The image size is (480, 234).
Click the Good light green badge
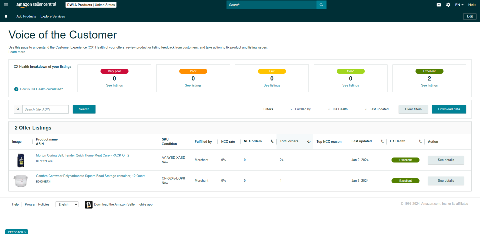pyautogui.click(x=351, y=71)
